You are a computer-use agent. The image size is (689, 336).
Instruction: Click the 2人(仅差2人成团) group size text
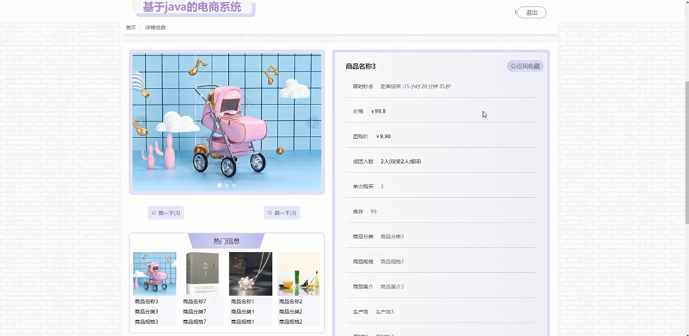[x=400, y=161]
